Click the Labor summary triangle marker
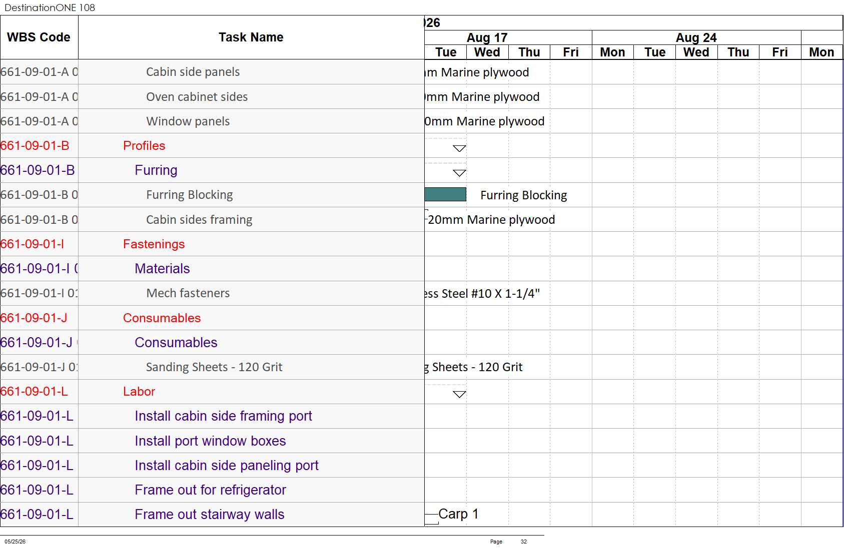 pos(459,394)
